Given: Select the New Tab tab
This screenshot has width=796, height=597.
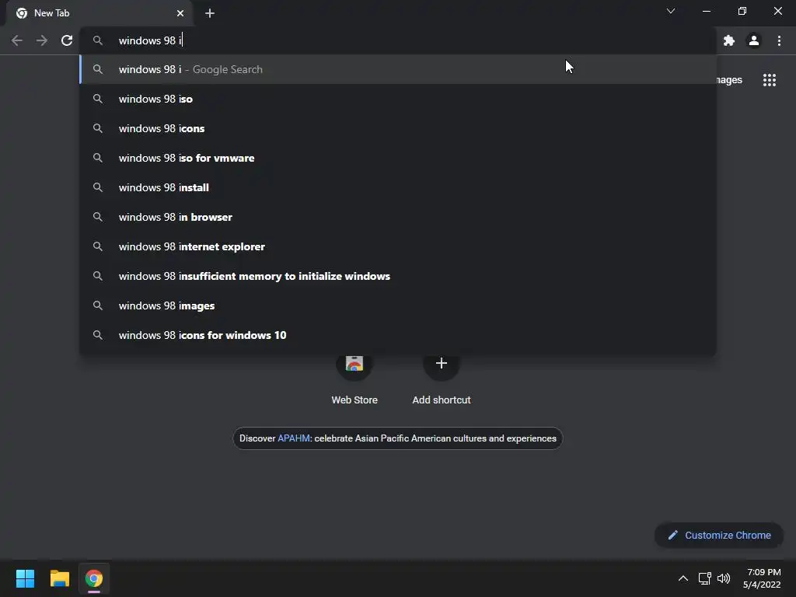Looking at the screenshot, I should click(x=99, y=13).
